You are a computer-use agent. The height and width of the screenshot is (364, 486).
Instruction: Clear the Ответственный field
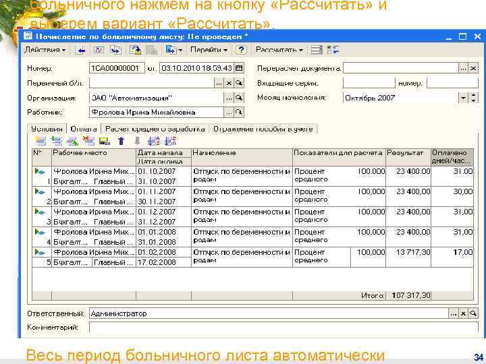463,313
